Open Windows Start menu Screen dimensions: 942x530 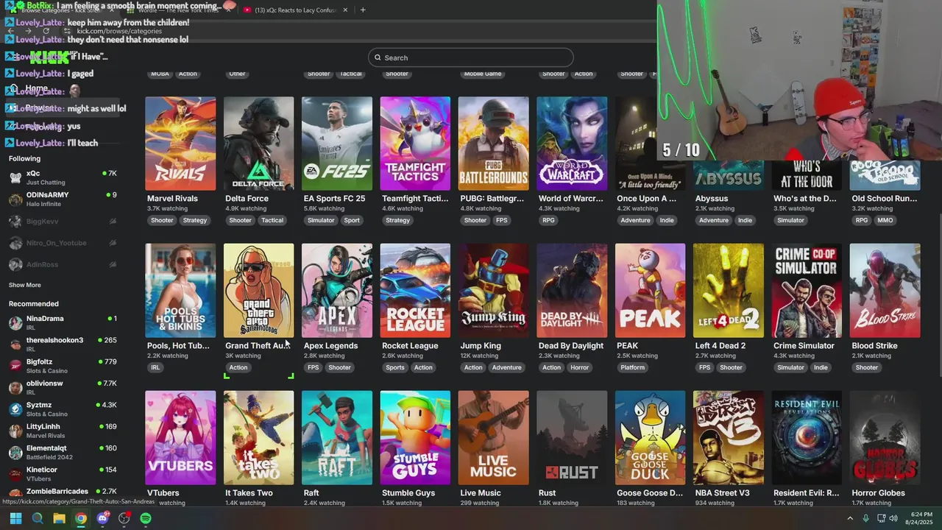coord(15,518)
